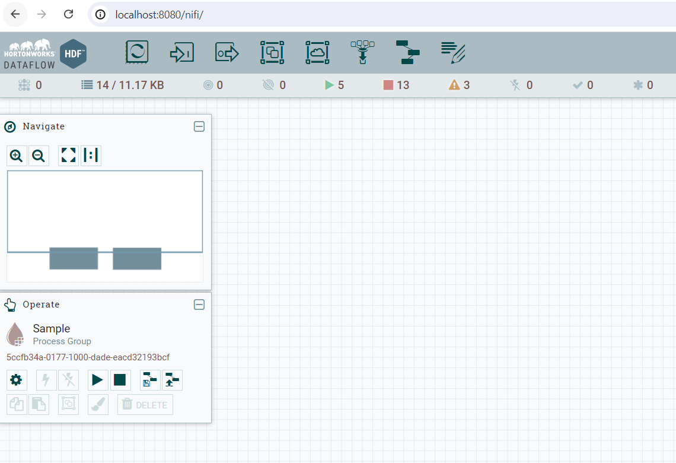Click the Copy button in Operate
The height and width of the screenshot is (463, 676).
17,404
